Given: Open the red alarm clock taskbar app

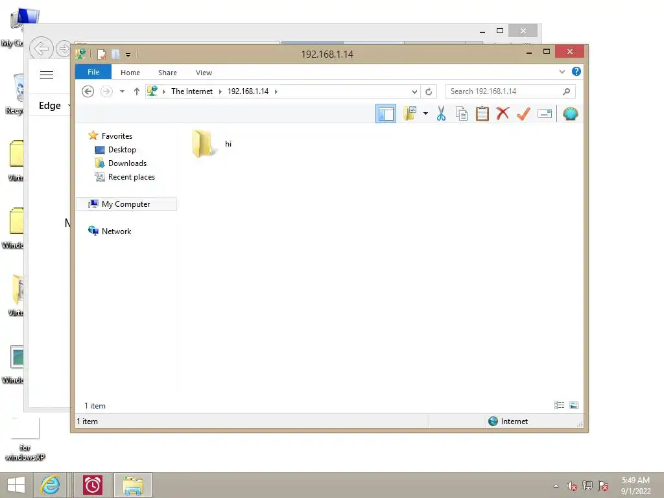Looking at the screenshot, I should [92, 485].
